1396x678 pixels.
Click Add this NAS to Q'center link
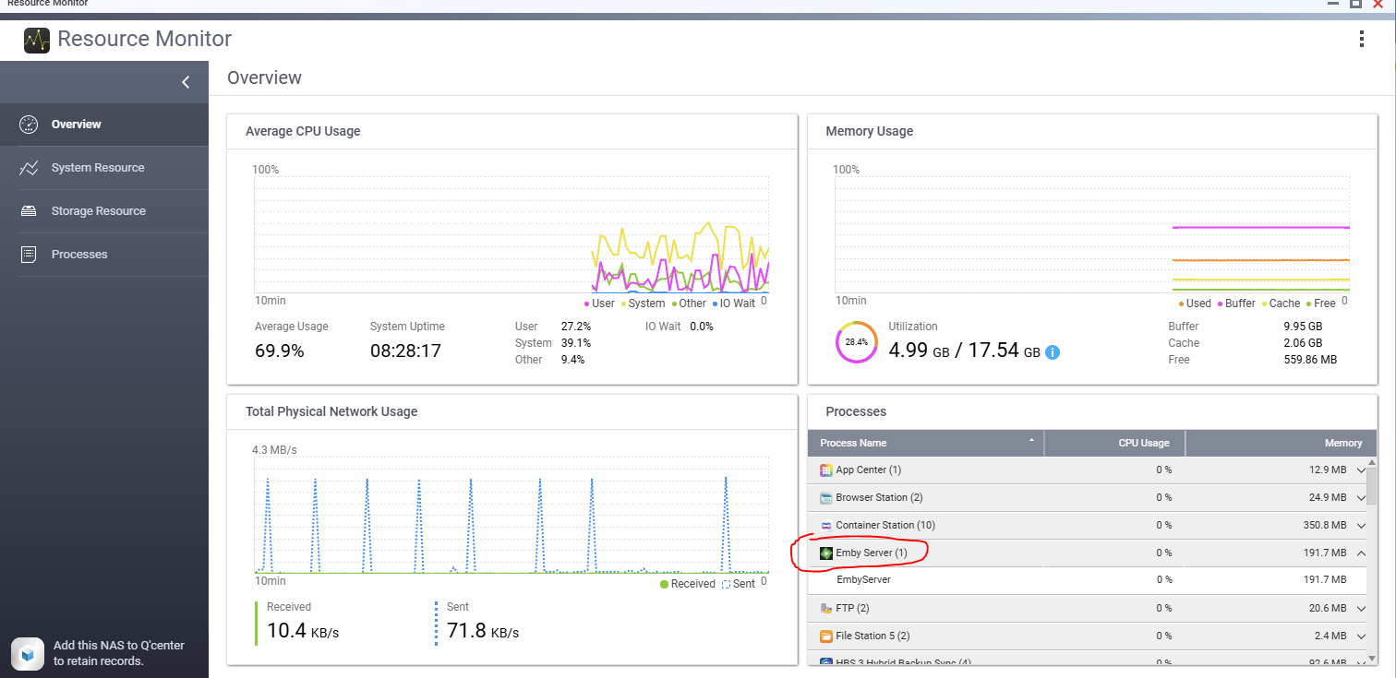coord(119,653)
